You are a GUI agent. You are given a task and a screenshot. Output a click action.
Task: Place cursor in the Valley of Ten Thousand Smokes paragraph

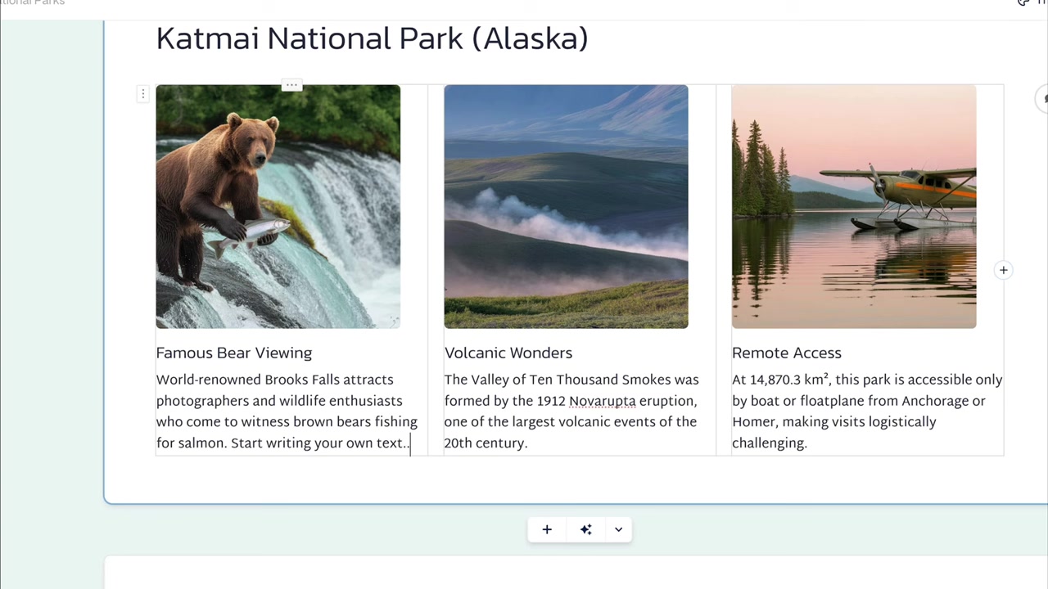[571, 411]
